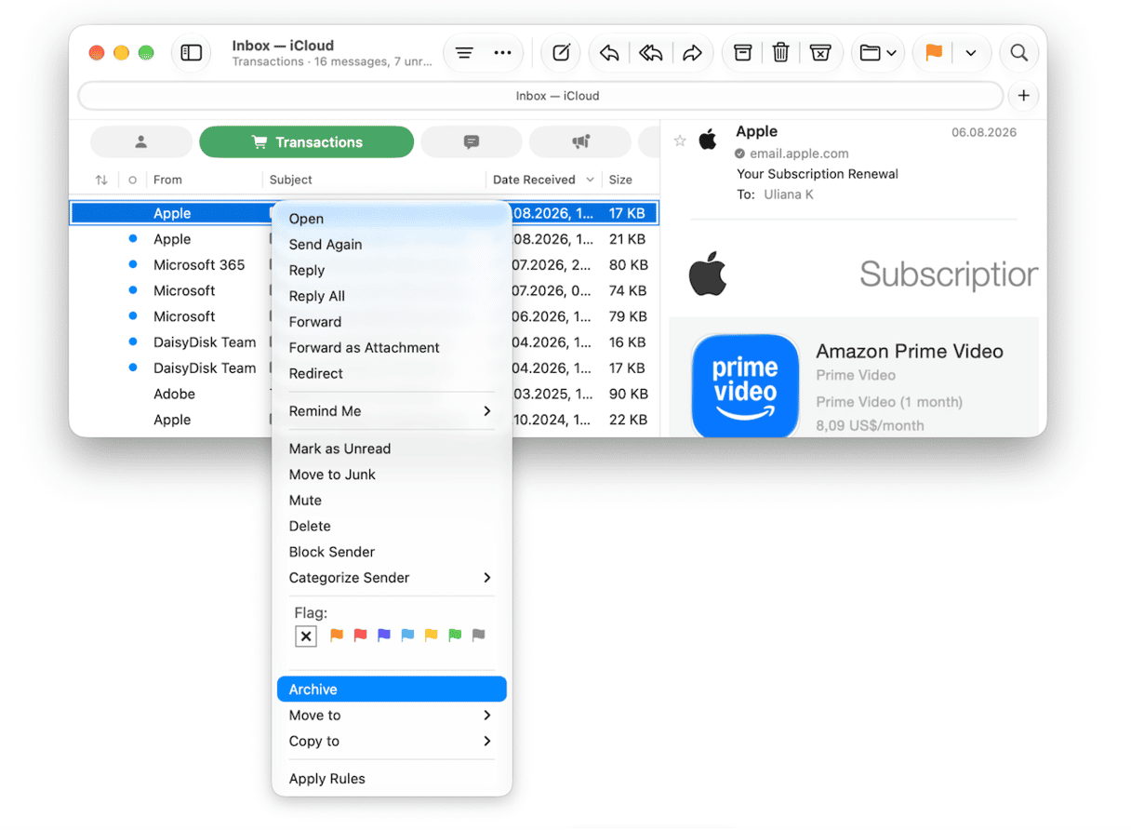
Task: Pick the gray flag color
Action: pos(478,636)
